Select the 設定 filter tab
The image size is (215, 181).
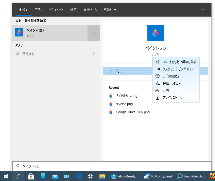[73, 10]
